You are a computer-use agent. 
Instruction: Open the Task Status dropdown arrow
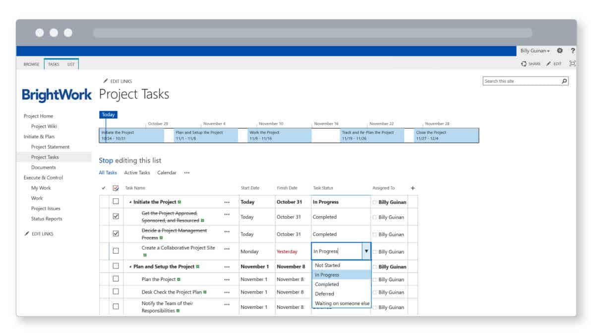pos(366,251)
